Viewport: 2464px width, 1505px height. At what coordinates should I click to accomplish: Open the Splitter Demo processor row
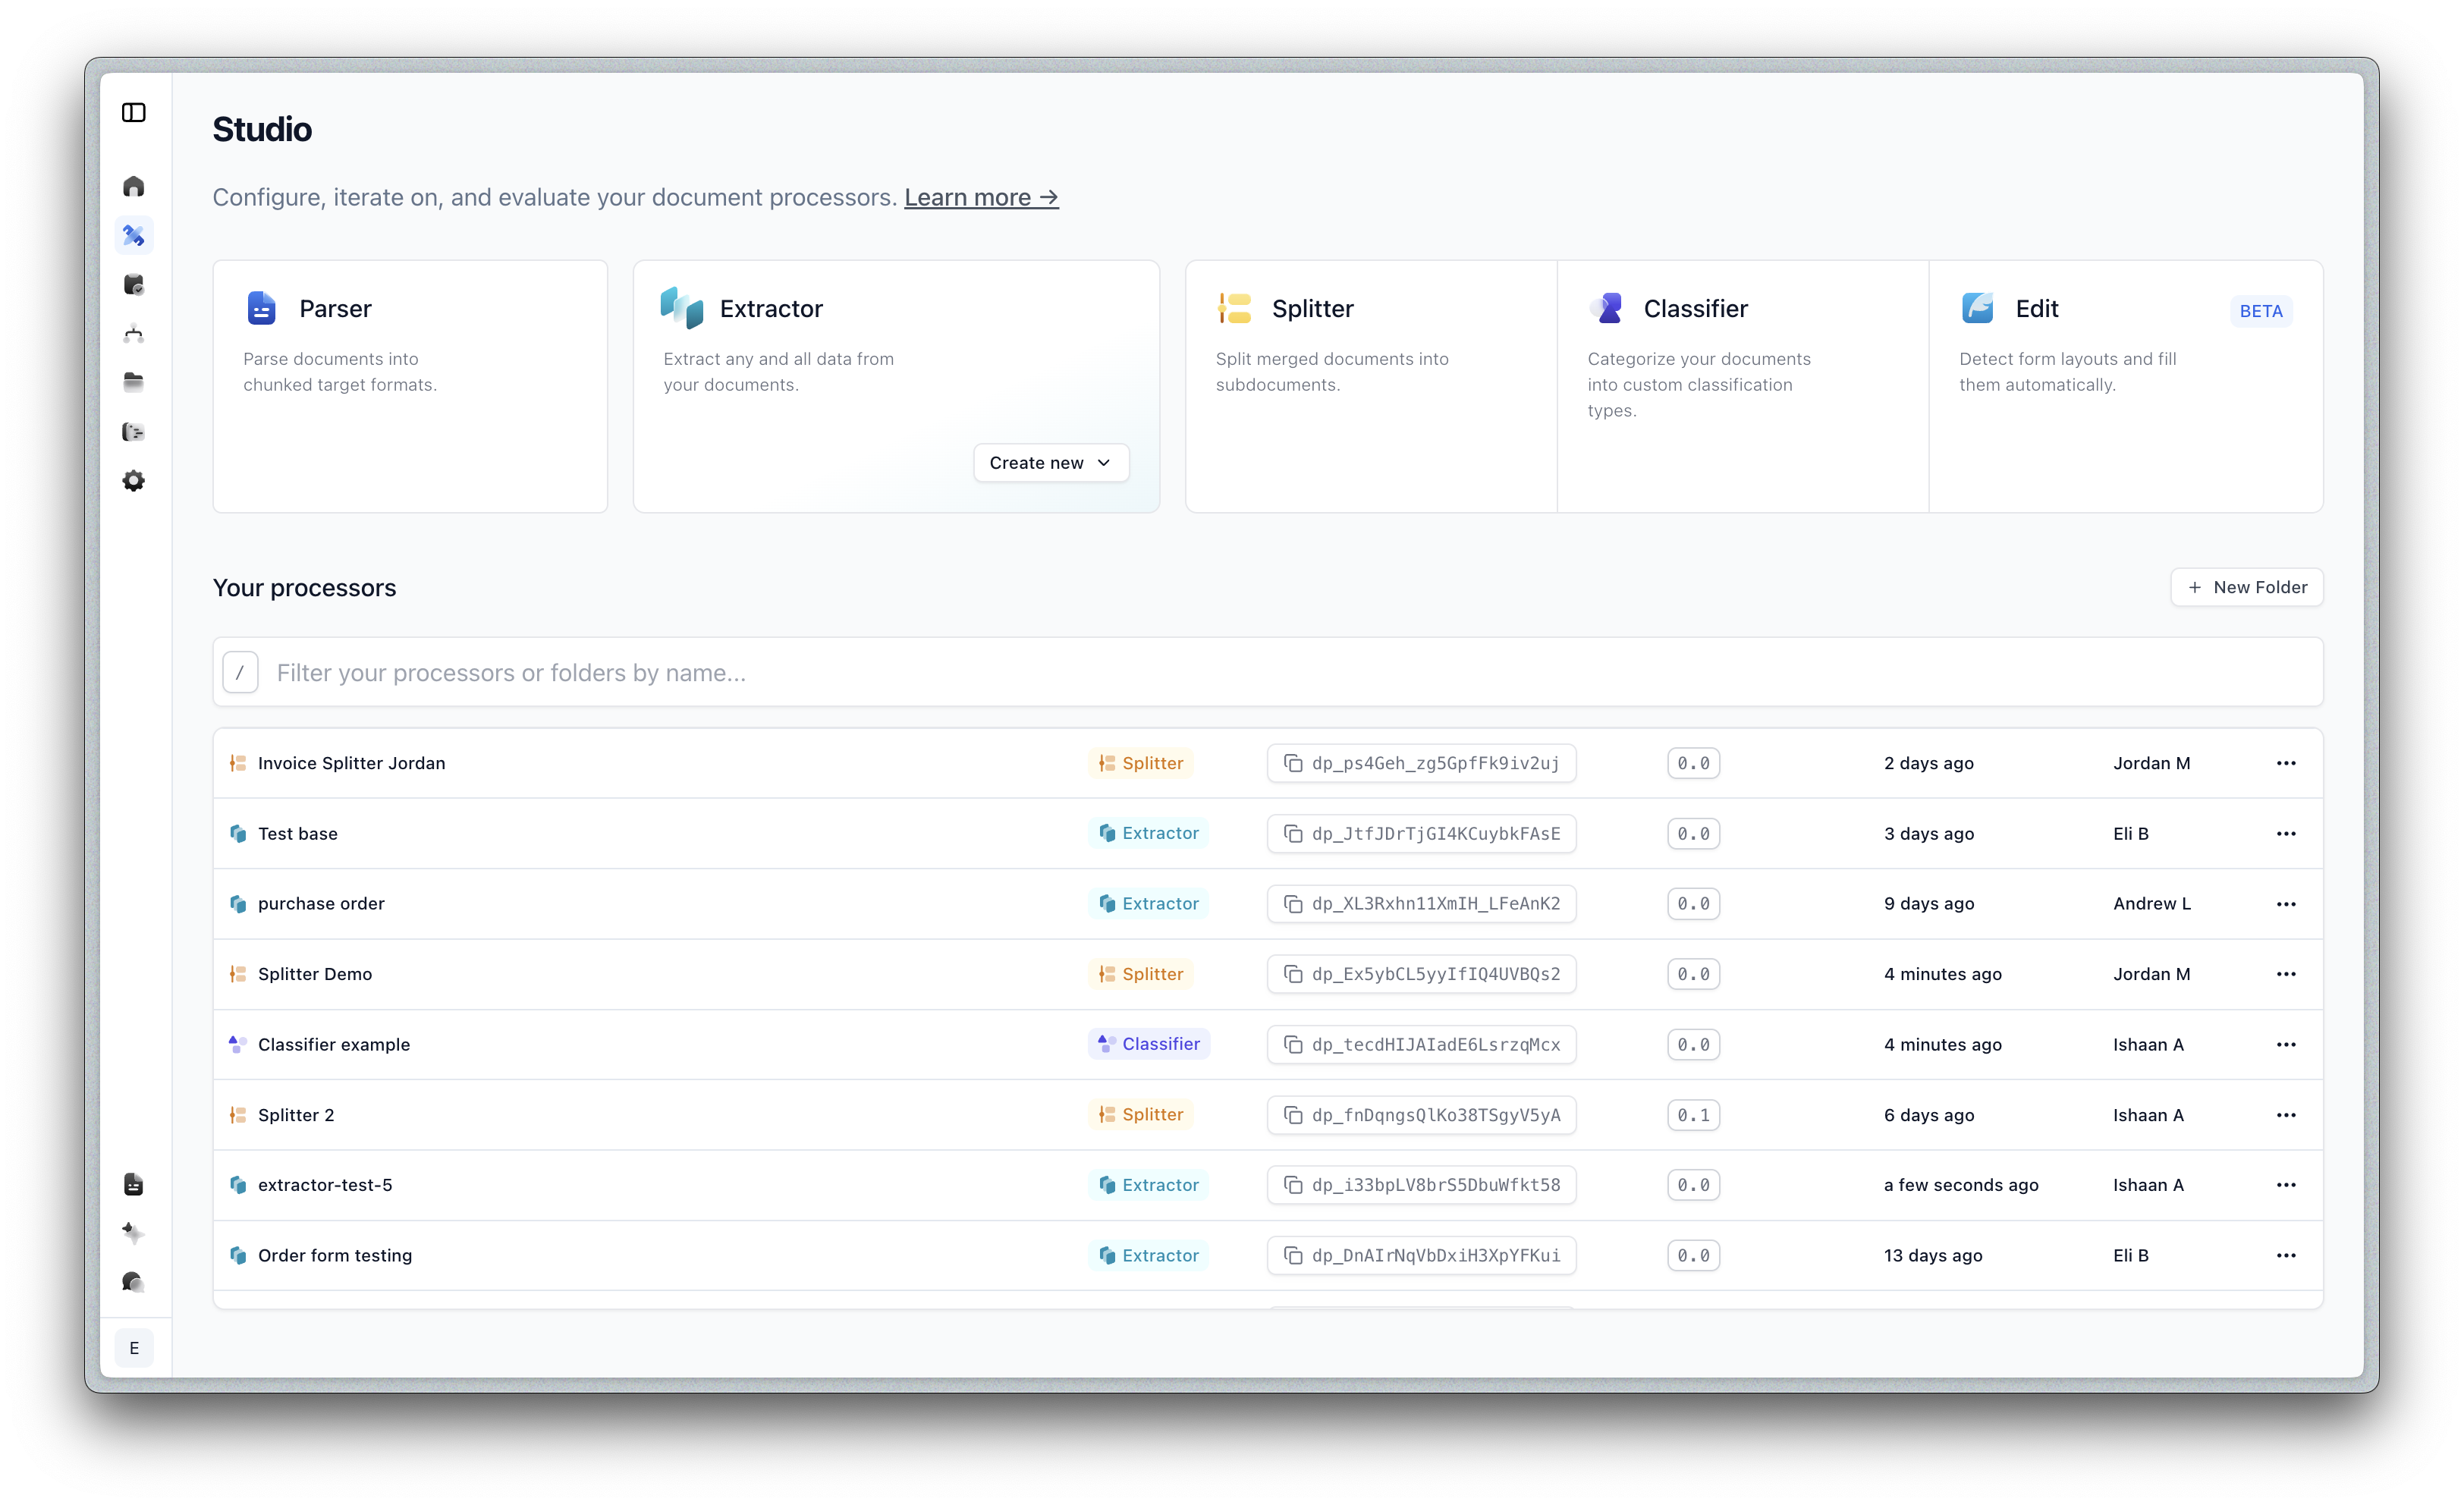click(315, 974)
